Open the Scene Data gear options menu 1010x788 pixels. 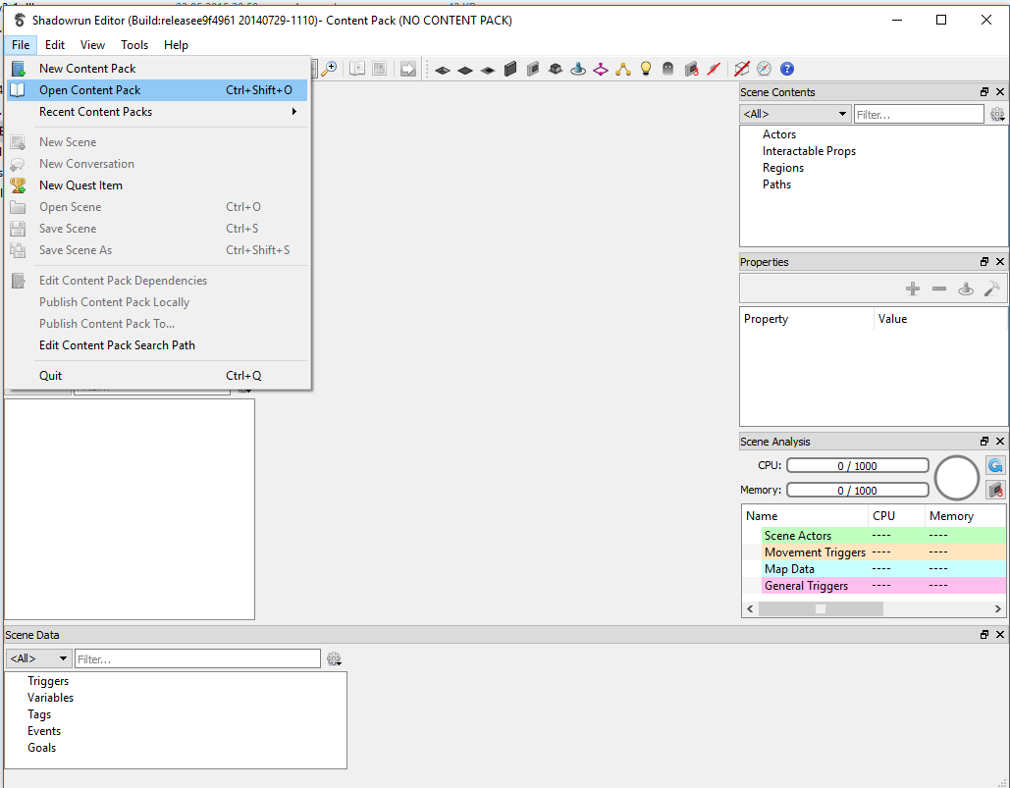pyautogui.click(x=334, y=658)
